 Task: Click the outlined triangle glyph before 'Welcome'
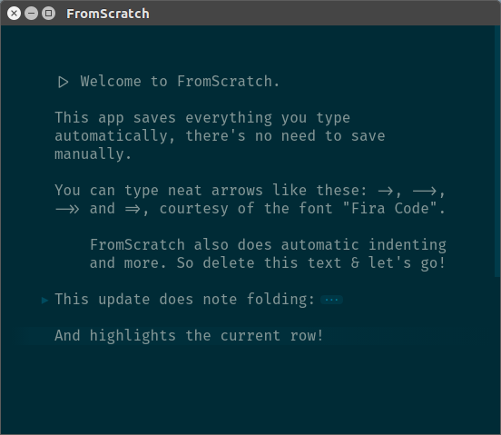(63, 82)
